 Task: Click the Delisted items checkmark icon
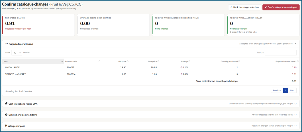point(6,115)
